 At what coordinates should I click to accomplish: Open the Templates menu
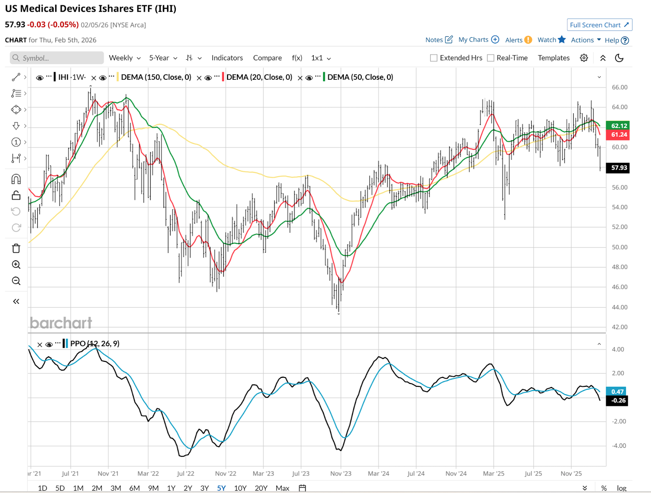(x=554, y=58)
